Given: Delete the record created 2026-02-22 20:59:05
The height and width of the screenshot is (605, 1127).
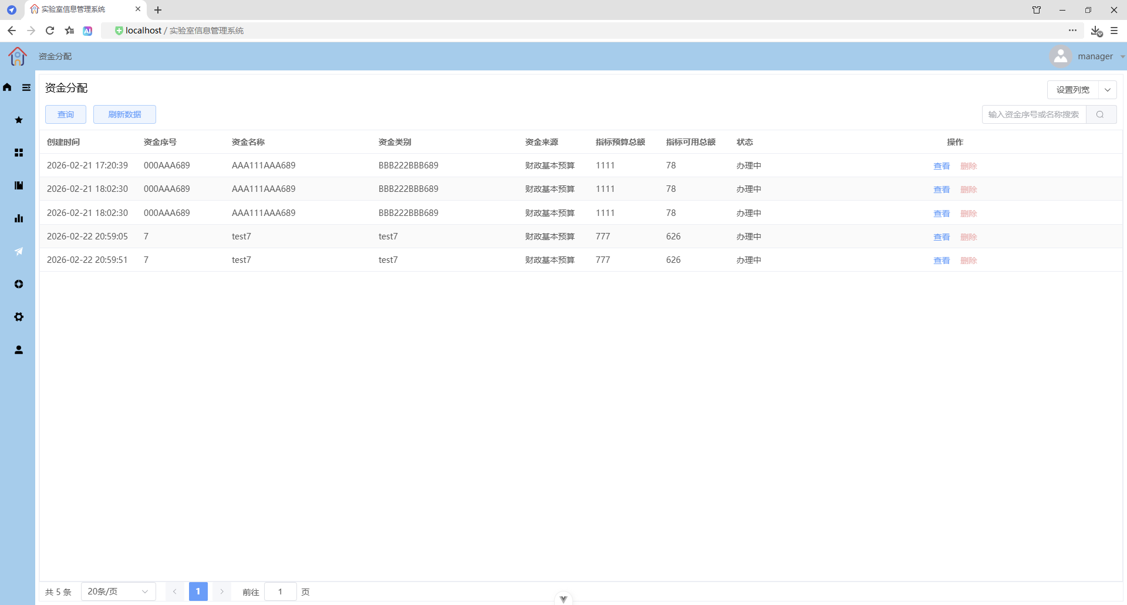Looking at the screenshot, I should (x=969, y=237).
